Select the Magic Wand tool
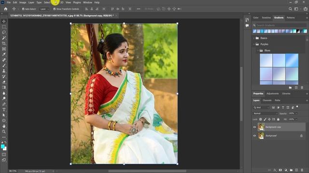Image resolution: width=309 pixels, height=173 pixels. (4, 38)
